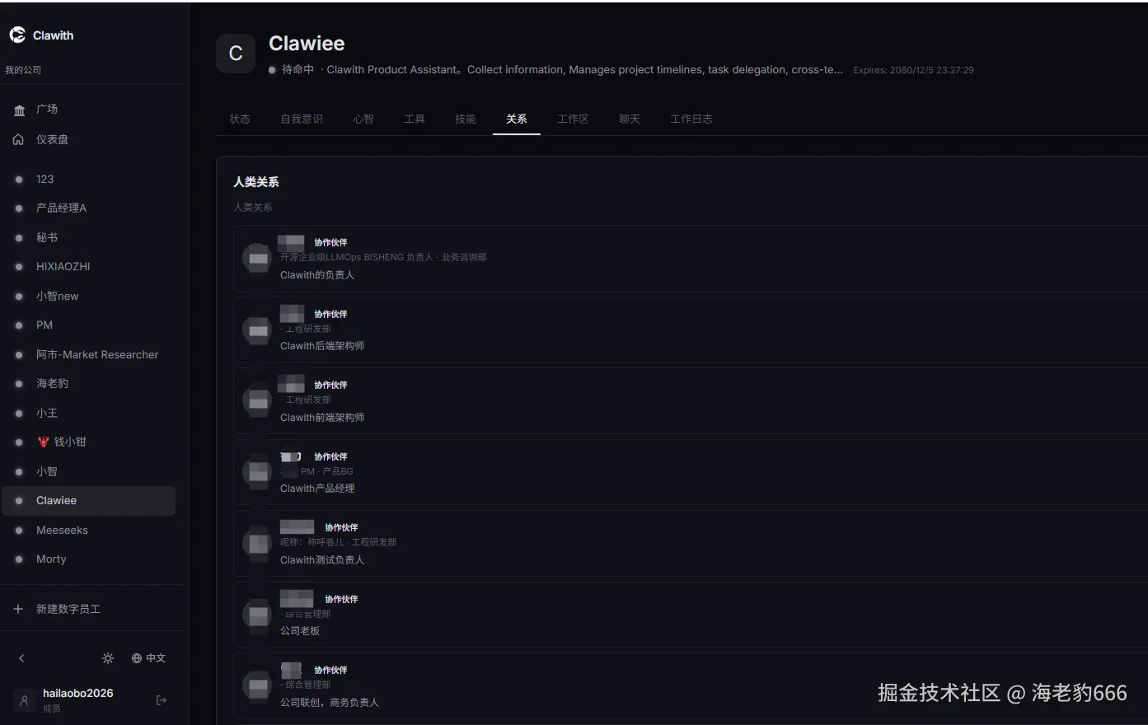Select agent Meeseeks in sidebar
The image size is (1148, 725).
point(88,530)
